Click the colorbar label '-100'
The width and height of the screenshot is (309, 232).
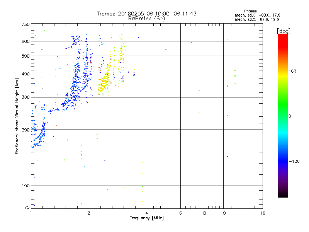coord(294,161)
